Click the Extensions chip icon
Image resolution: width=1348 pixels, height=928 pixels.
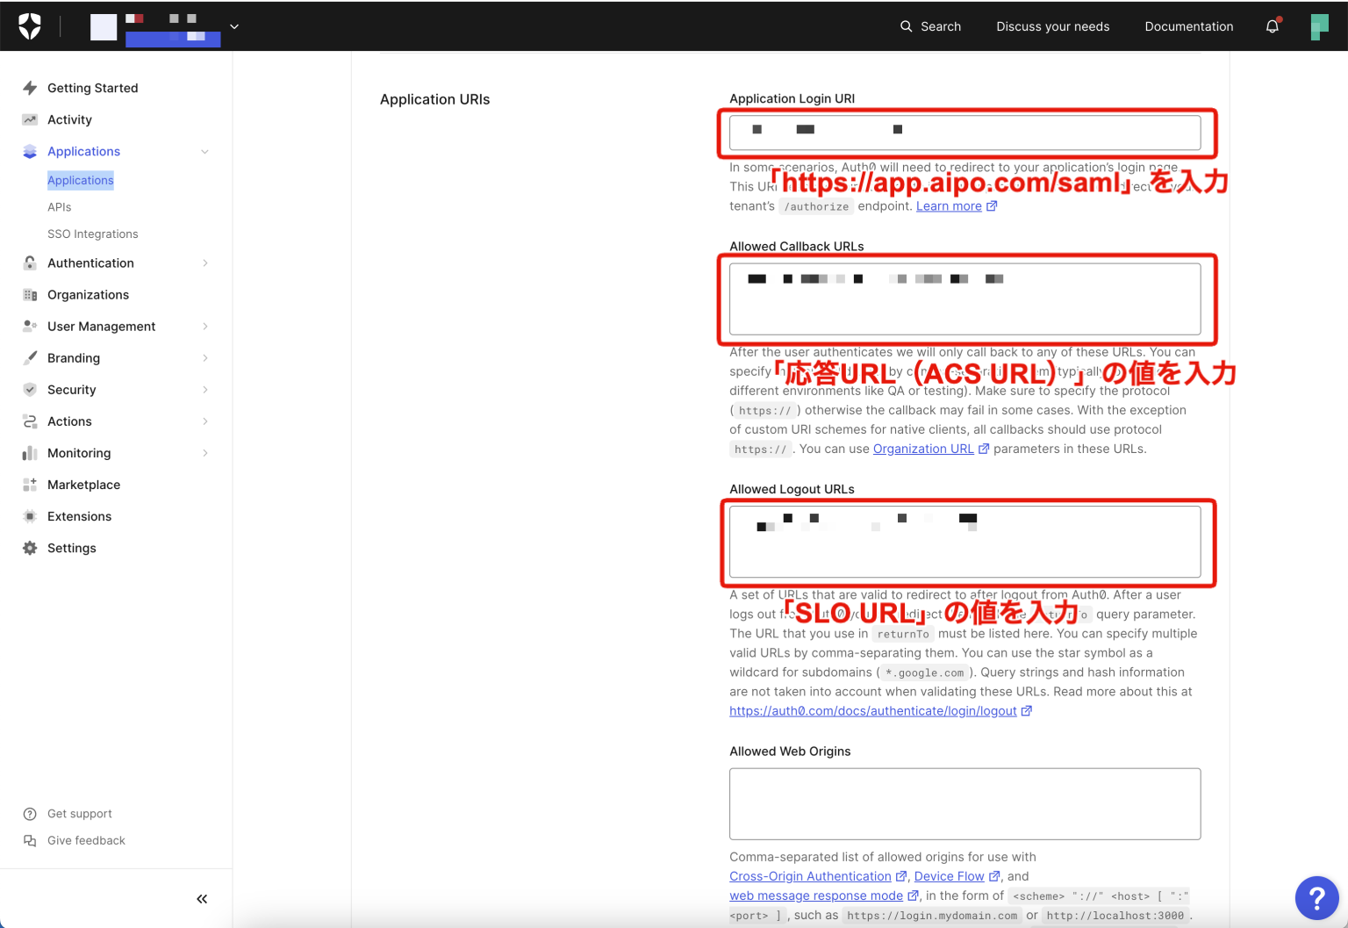(x=30, y=516)
